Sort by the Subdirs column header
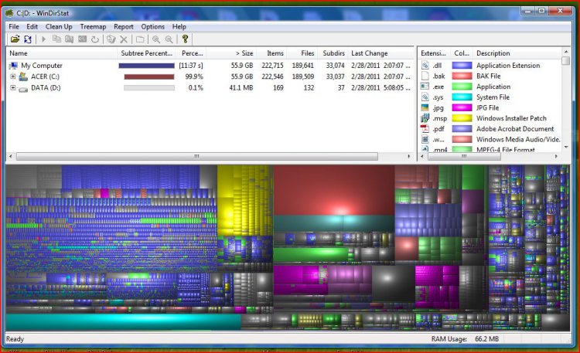 [x=333, y=53]
